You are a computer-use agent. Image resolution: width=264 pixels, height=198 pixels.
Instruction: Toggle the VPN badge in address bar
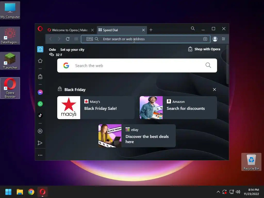(89, 39)
